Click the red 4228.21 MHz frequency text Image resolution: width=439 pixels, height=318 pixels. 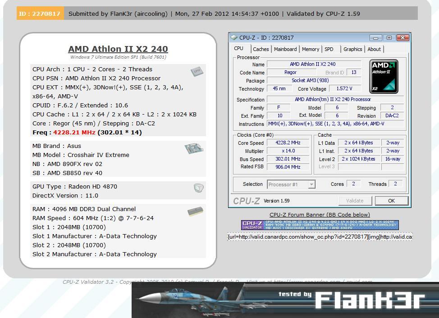pyautogui.click(x=74, y=132)
